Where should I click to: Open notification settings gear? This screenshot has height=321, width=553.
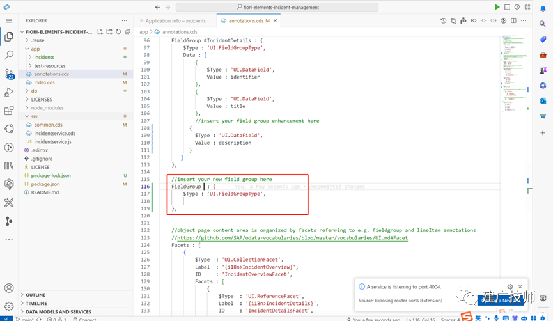510,286
